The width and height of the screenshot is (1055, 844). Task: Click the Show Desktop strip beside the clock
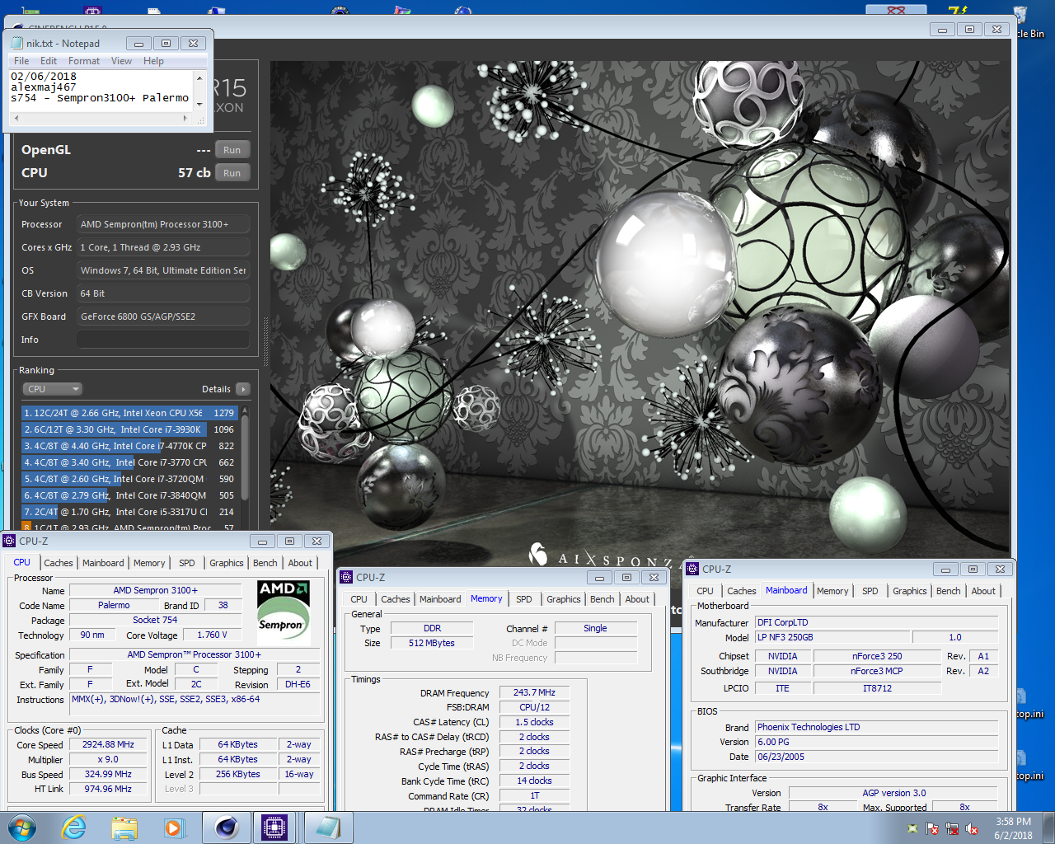coord(1049,828)
